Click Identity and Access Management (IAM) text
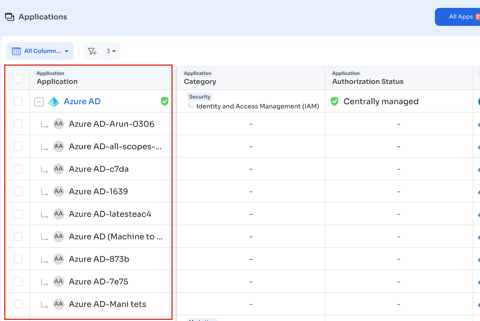The height and width of the screenshot is (321, 480). point(258,106)
